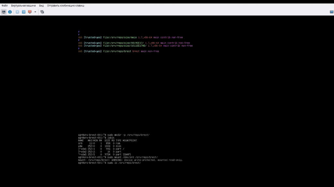Open the Файл menu

tap(5, 6)
